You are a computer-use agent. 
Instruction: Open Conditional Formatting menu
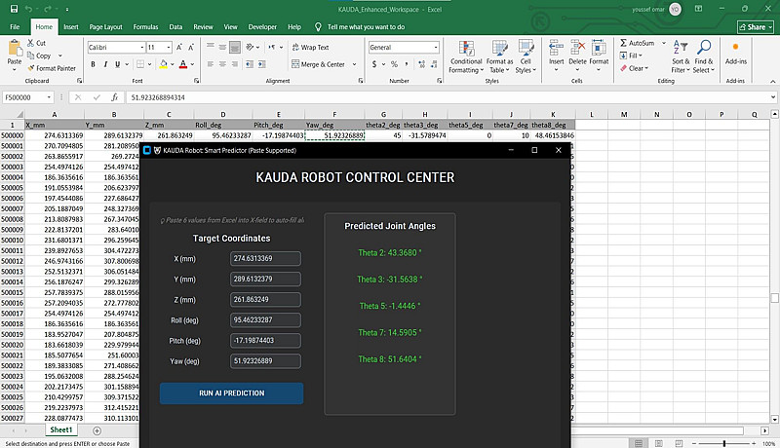[x=466, y=56]
